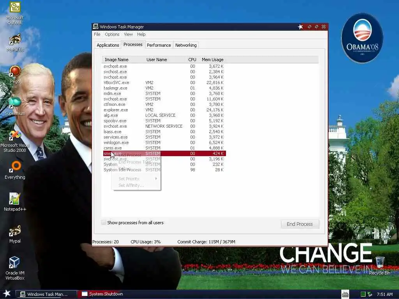Select the Mypal desktop shortcut

click(15, 234)
